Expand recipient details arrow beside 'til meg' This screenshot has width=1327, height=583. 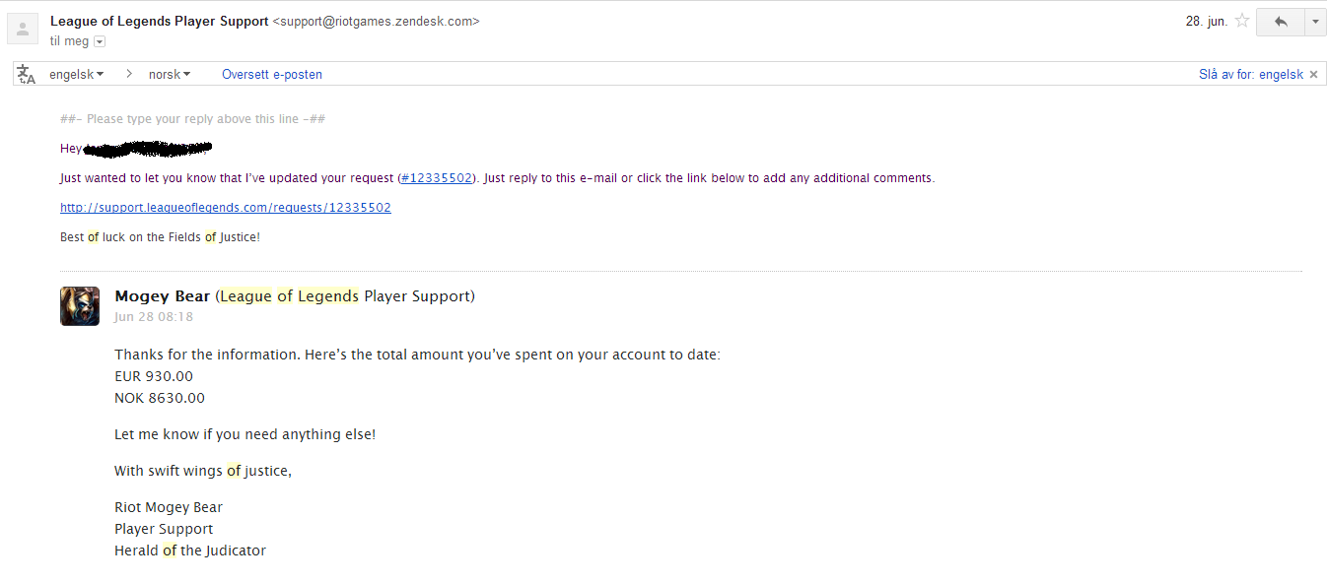point(100,41)
